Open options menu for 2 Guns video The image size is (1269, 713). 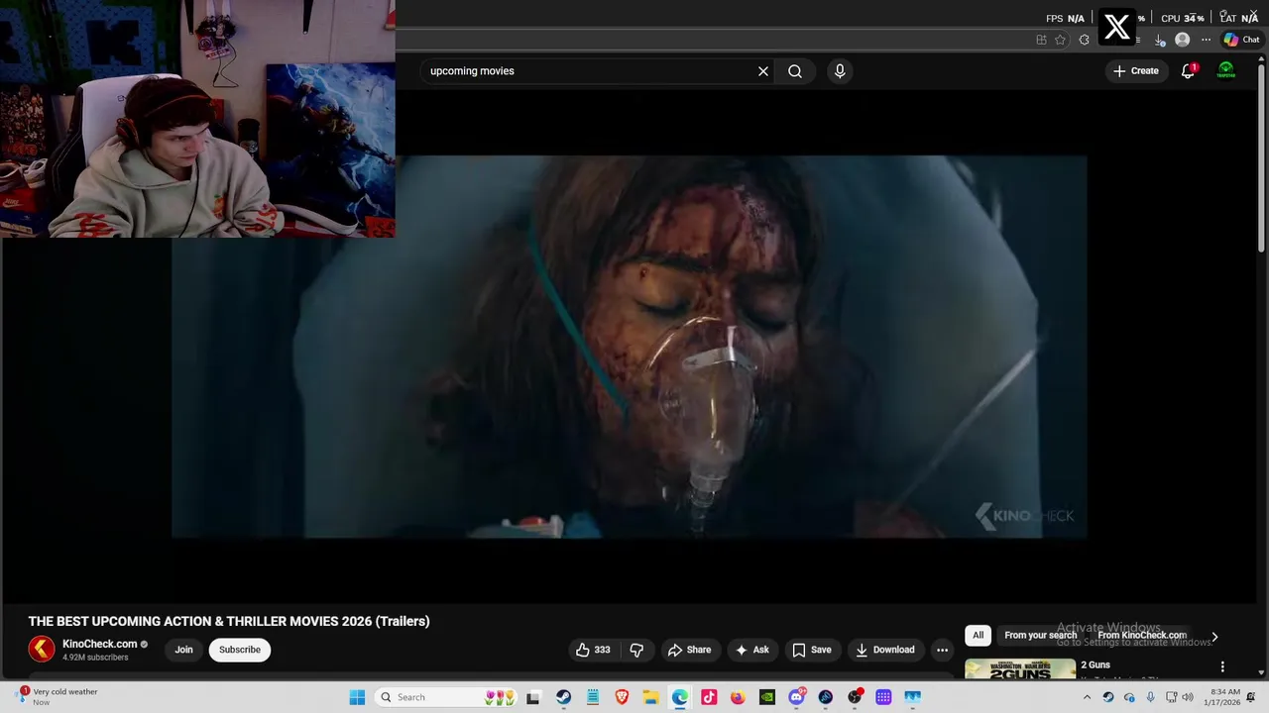tap(1222, 666)
